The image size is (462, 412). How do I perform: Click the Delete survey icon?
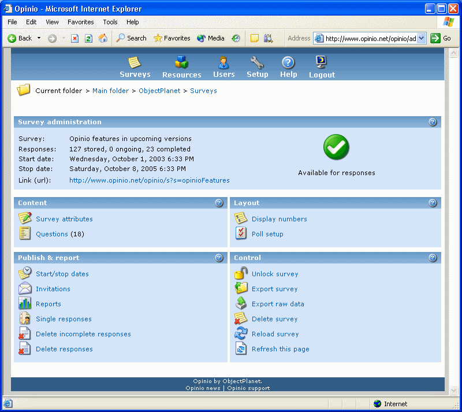(241, 318)
